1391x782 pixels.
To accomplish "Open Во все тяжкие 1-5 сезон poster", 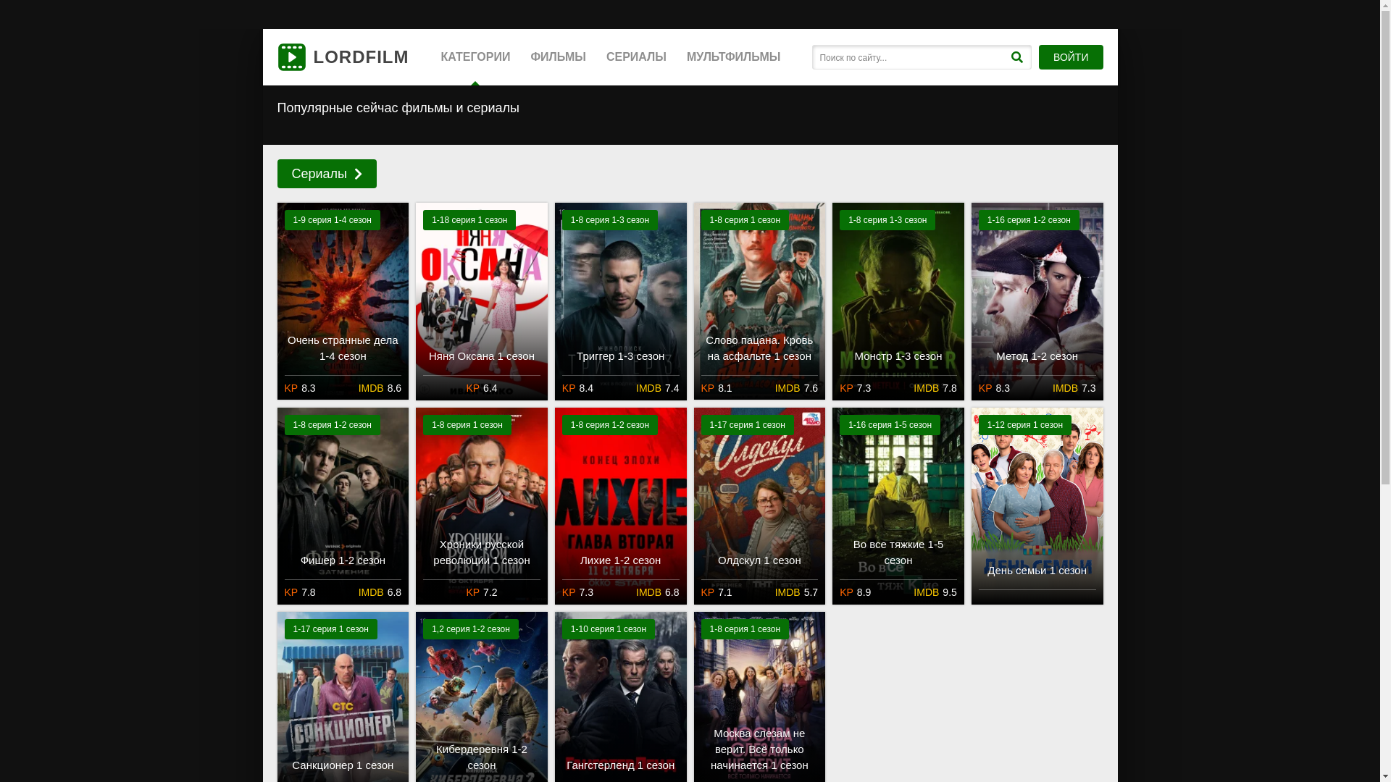I will (x=898, y=506).
